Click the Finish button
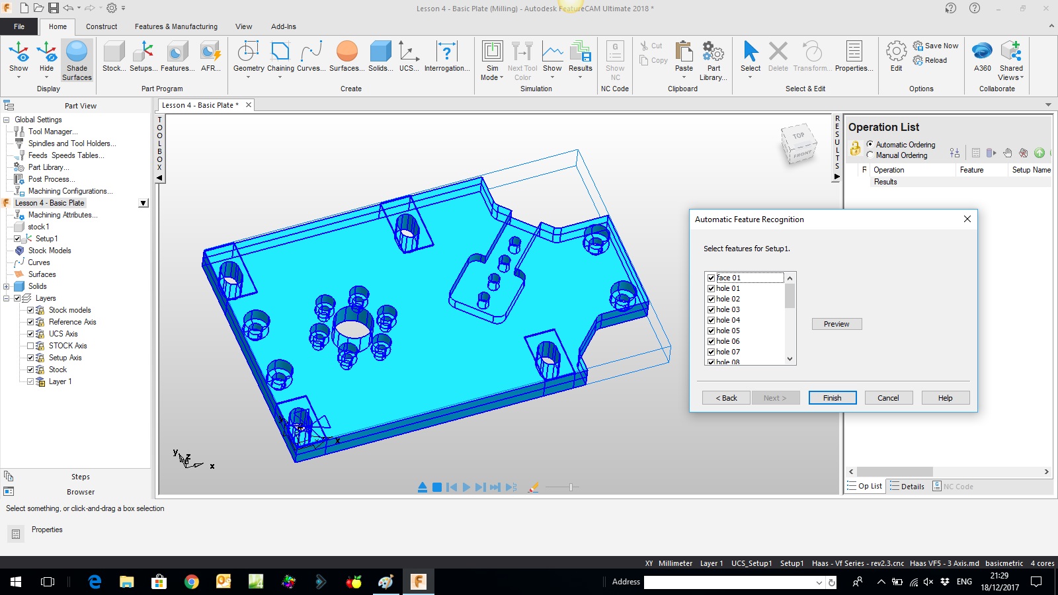 point(833,398)
